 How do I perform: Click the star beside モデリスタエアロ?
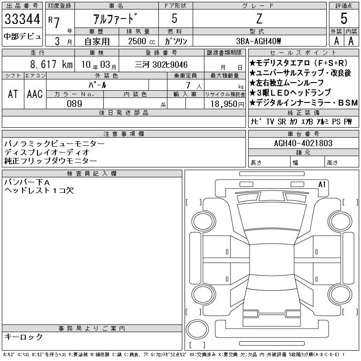(253, 63)
